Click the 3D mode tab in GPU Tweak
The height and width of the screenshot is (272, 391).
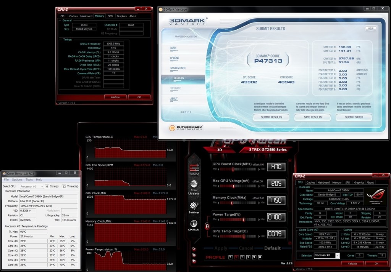click(220, 150)
